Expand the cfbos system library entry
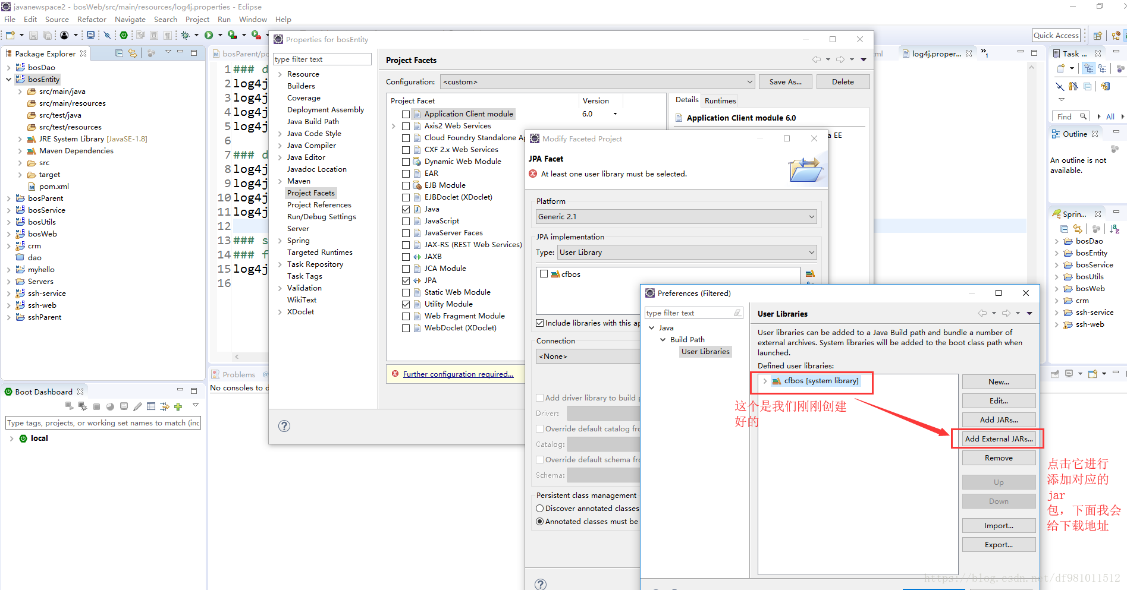 tap(765, 381)
